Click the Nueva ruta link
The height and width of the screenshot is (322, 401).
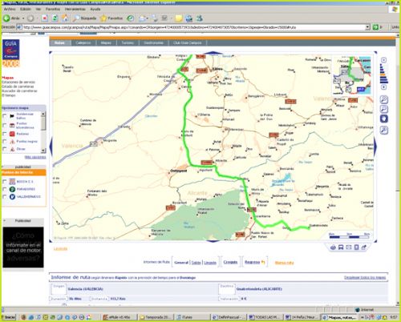click(x=284, y=263)
